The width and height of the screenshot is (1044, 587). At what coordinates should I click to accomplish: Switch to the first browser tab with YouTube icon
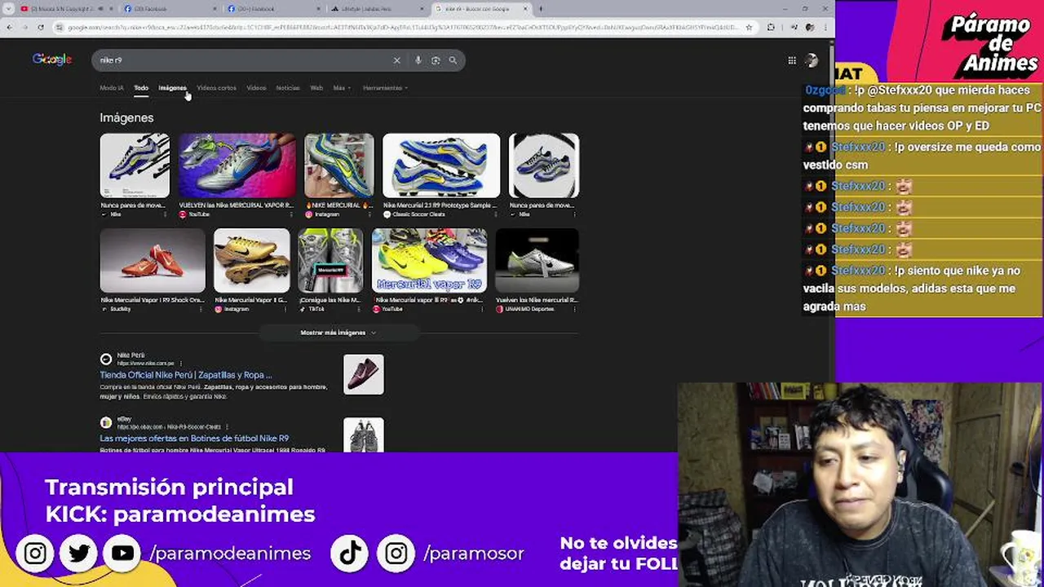66,9
